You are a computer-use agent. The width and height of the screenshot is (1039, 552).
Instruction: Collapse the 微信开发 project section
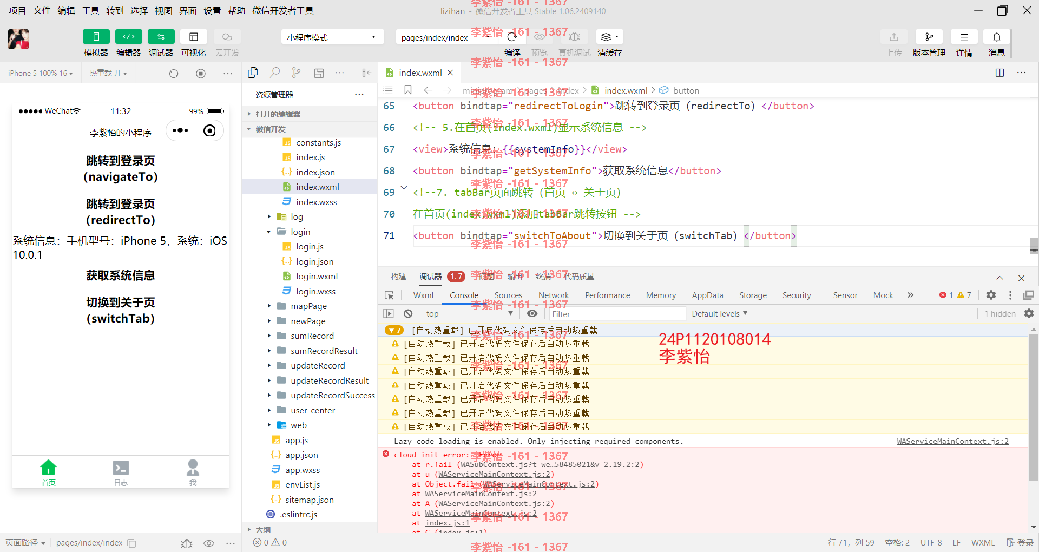point(310,129)
